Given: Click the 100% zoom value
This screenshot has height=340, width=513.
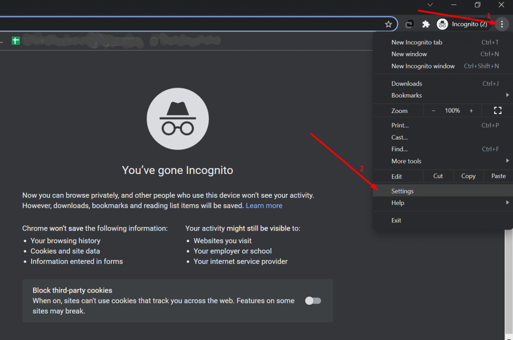Looking at the screenshot, I should [x=452, y=110].
